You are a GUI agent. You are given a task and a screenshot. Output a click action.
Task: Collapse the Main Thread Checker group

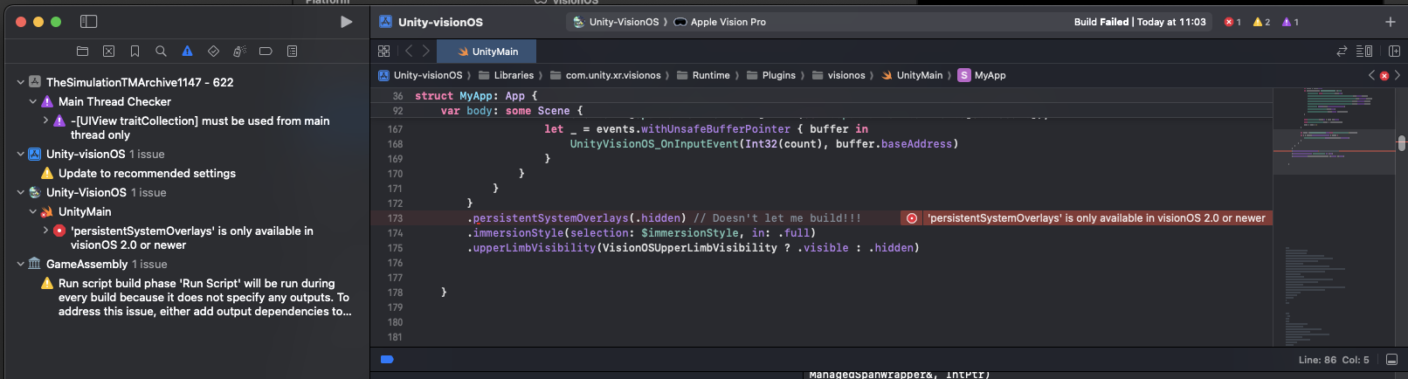coord(33,101)
